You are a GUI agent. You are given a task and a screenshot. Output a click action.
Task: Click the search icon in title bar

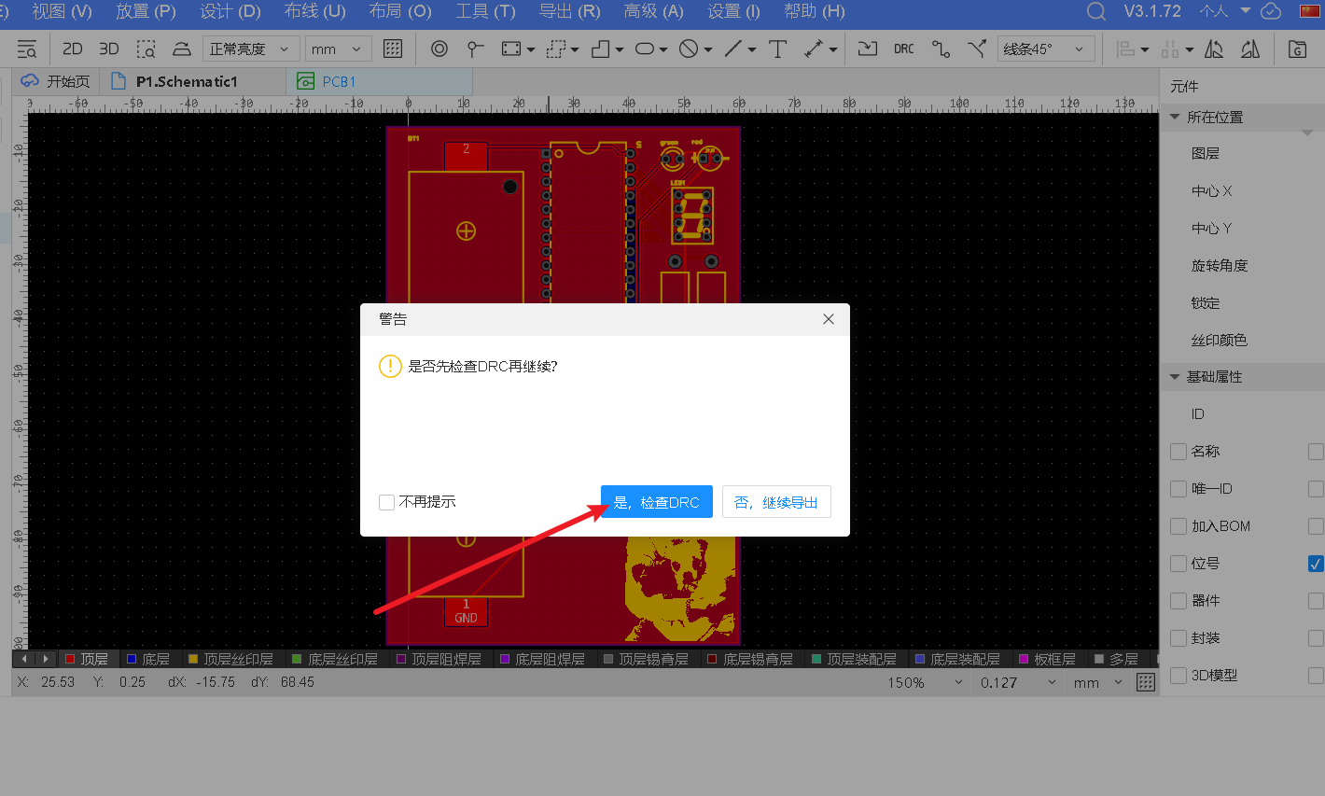pos(1096,11)
